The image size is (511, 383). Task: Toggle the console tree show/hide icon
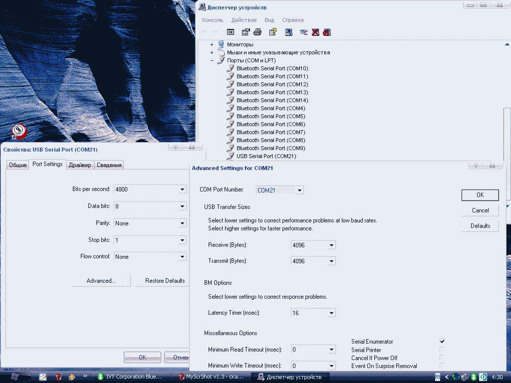click(230, 32)
